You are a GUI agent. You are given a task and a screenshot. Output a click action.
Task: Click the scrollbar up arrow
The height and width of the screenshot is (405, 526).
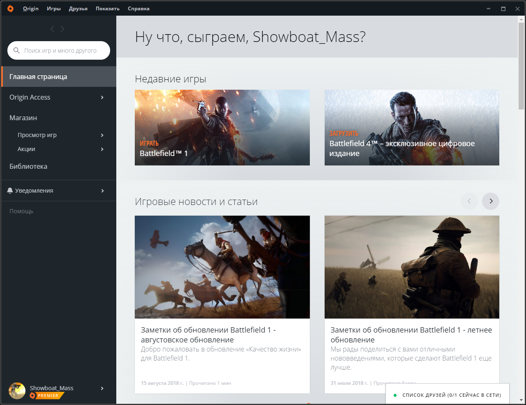(521, 19)
